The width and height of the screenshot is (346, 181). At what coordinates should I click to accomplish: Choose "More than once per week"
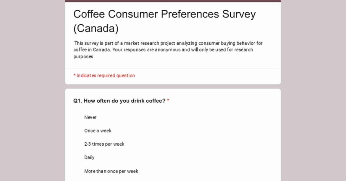click(x=111, y=171)
